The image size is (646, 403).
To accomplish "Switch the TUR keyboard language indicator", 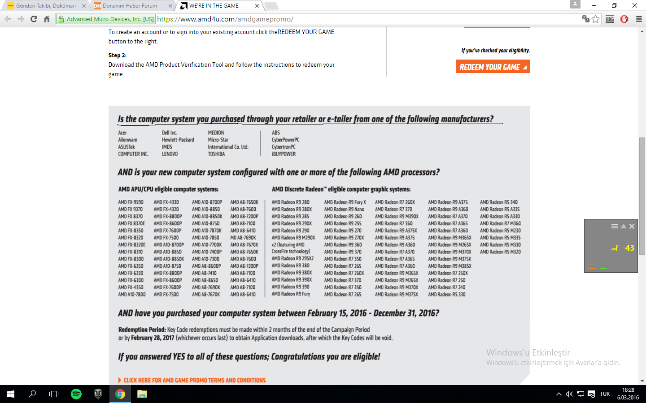I will click(x=605, y=394).
